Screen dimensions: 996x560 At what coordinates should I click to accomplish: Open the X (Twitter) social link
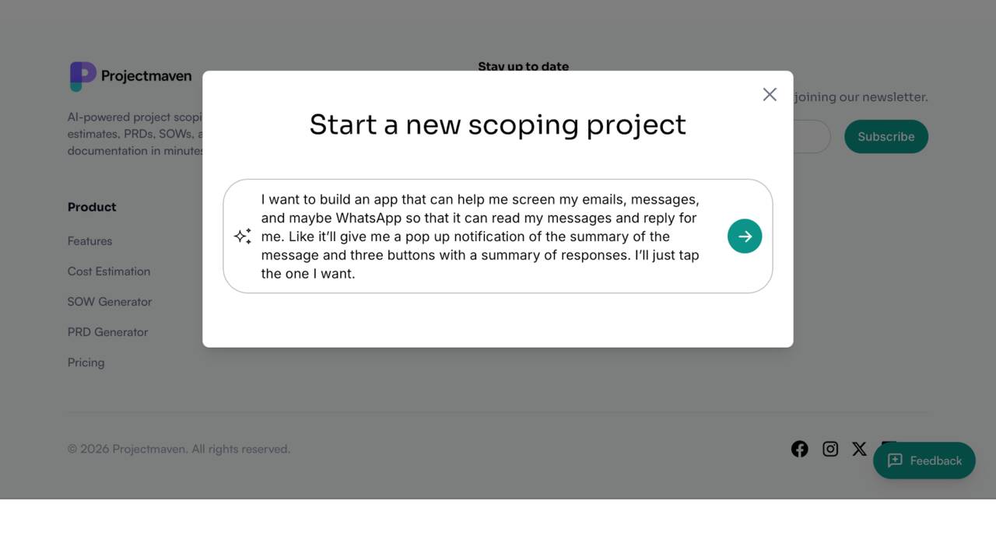pos(859,449)
